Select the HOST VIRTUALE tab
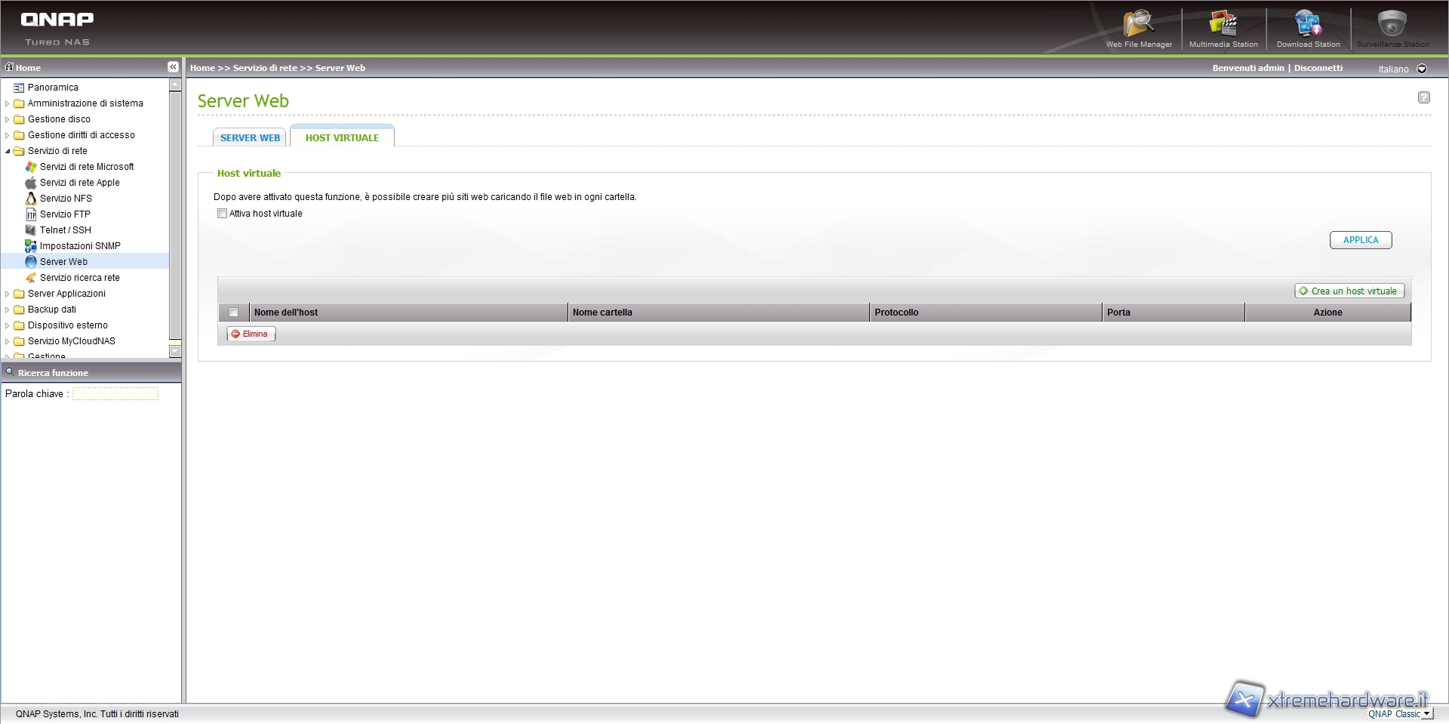The image size is (1449, 724). (342, 138)
